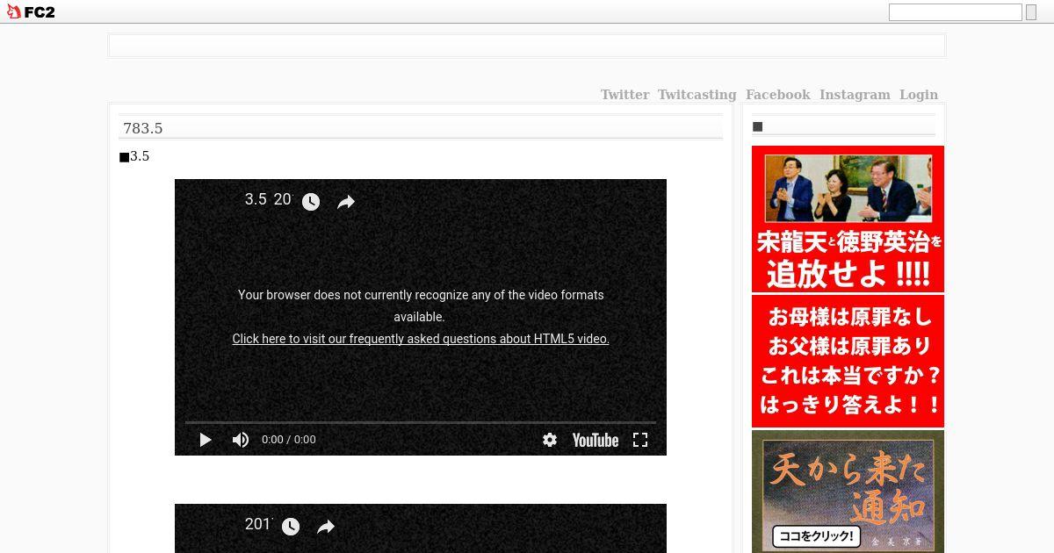Toggle fullscreen on first video
The image size is (1054, 553).
pos(640,440)
